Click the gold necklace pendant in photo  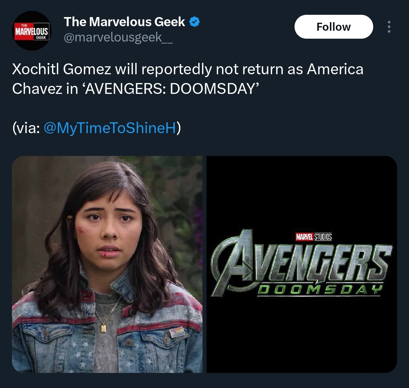coord(104,328)
